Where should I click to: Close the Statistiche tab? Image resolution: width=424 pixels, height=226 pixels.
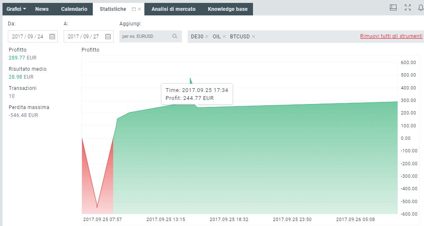click(139, 9)
